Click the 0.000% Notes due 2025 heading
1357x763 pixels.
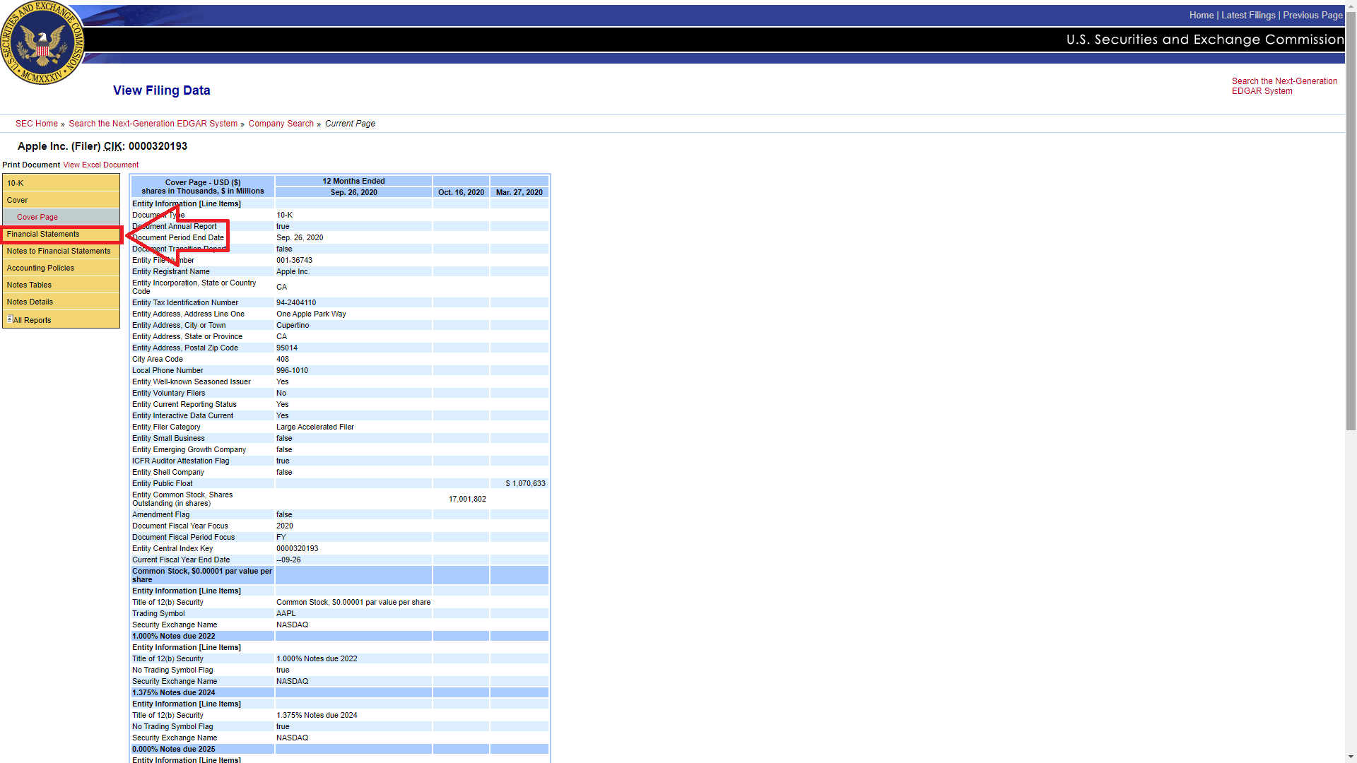coord(174,749)
